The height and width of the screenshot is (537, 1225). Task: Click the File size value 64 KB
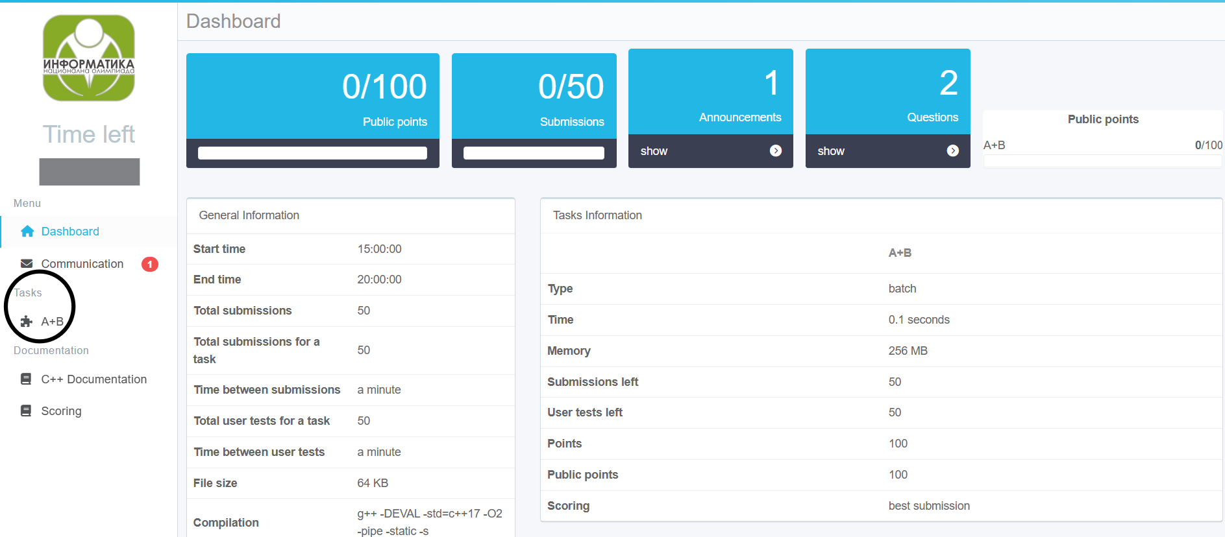pyautogui.click(x=373, y=483)
